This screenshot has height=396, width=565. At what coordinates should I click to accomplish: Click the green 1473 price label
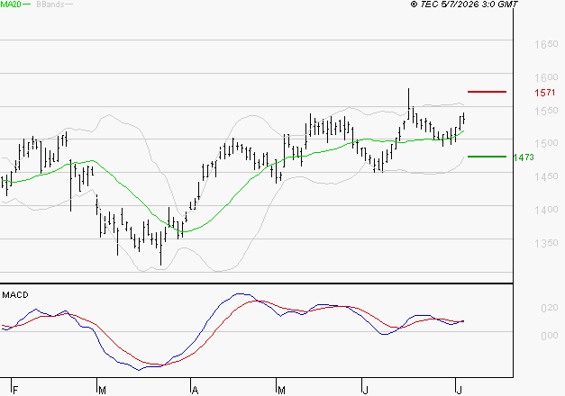pyautogui.click(x=524, y=157)
